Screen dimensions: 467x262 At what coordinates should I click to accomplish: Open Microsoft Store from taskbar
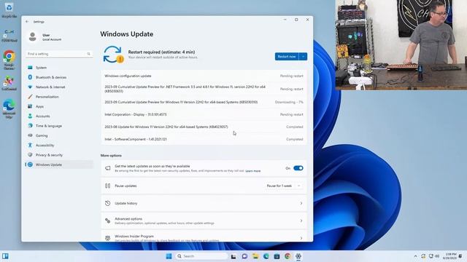277,256
